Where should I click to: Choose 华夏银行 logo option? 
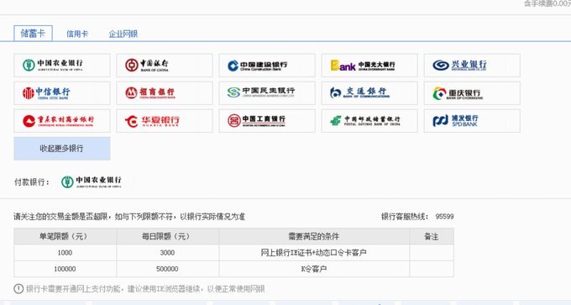click(x=165, y=121)
